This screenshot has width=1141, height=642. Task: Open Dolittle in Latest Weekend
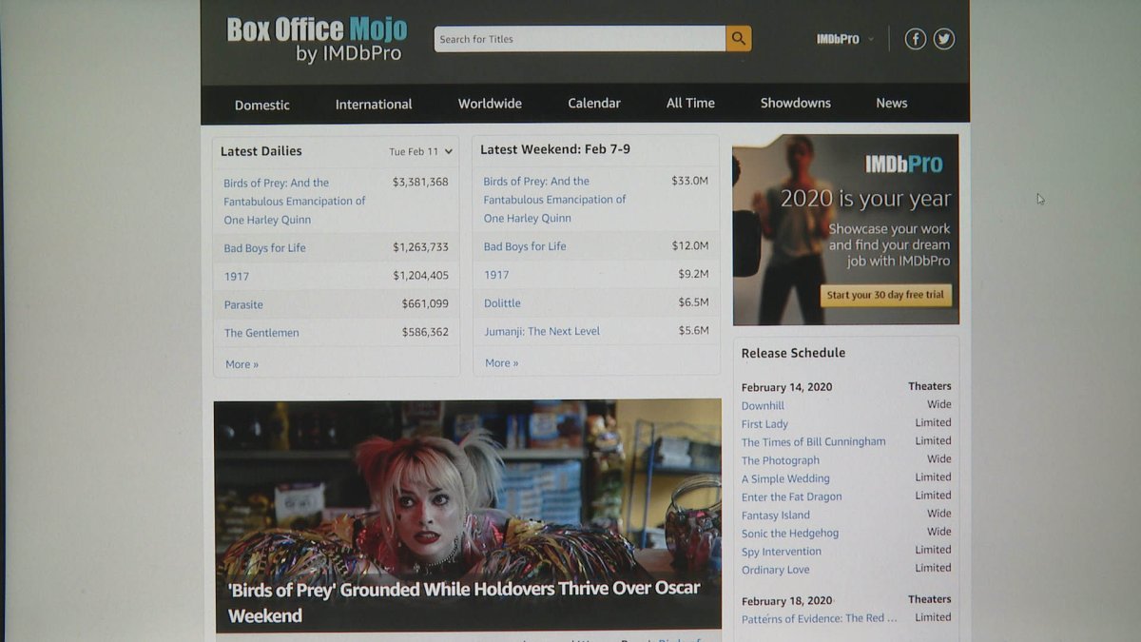coord(502,303)
